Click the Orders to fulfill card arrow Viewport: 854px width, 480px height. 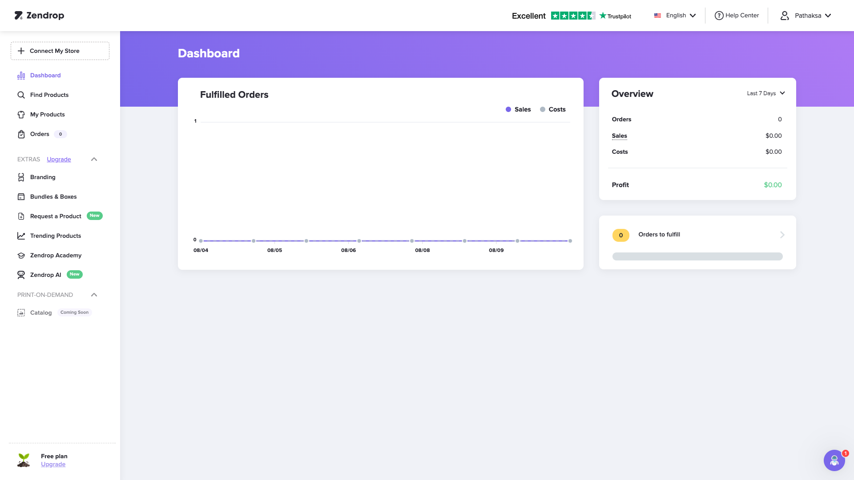pyautogui.click(x=782, y=235)
